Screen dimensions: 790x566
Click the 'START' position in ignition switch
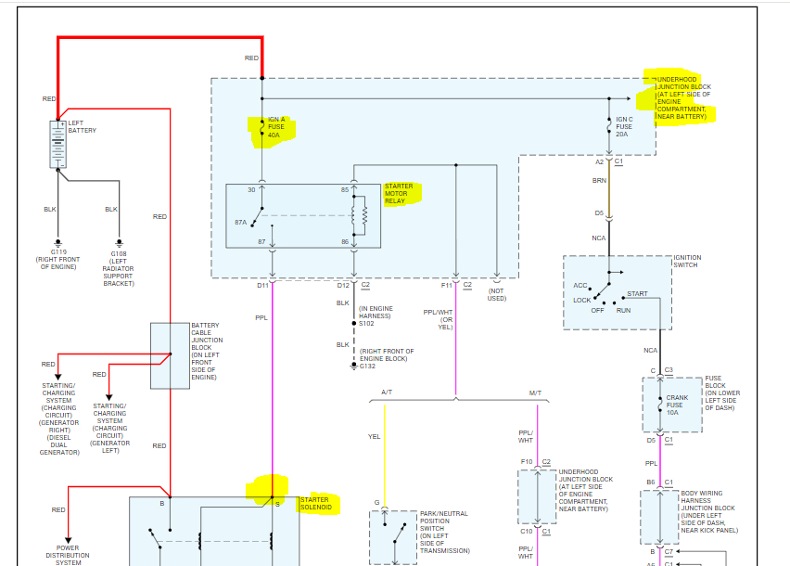637,293
